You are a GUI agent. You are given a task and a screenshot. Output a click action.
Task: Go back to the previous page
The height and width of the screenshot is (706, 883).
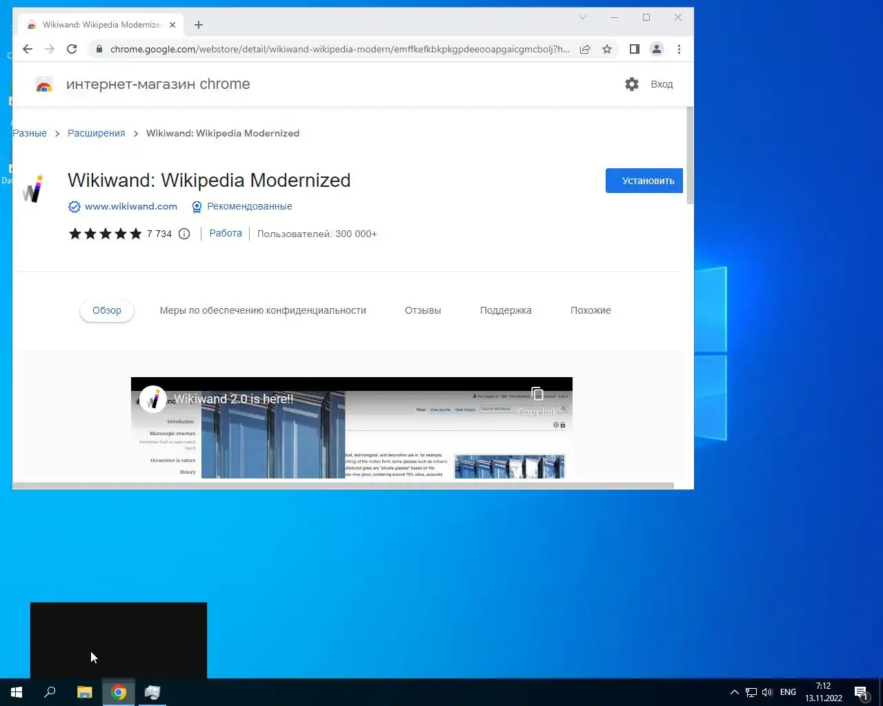[x=28, y=49]
